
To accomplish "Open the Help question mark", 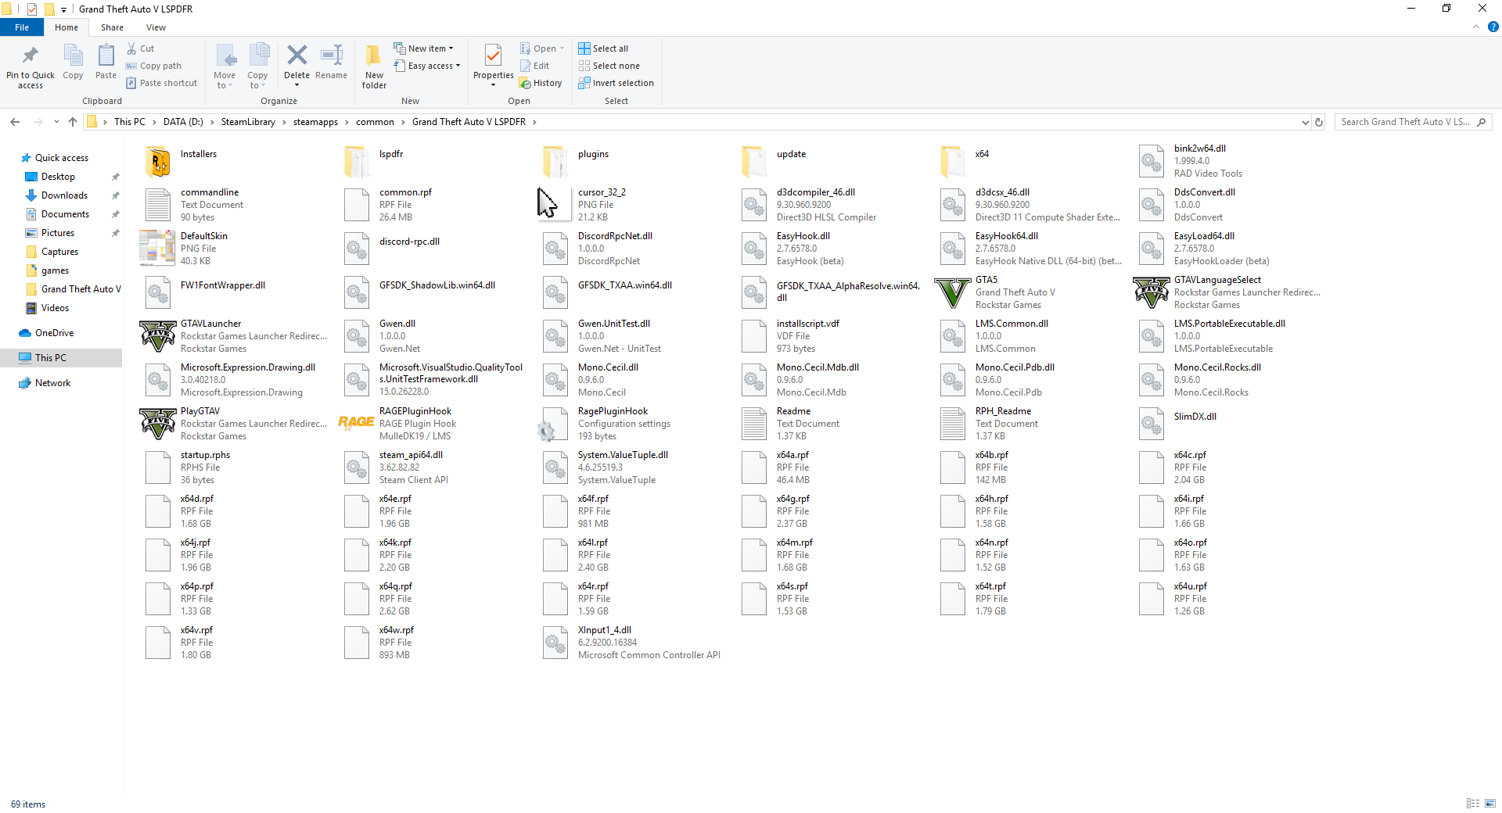I will pyautogui.click(x=1493, y=27).
